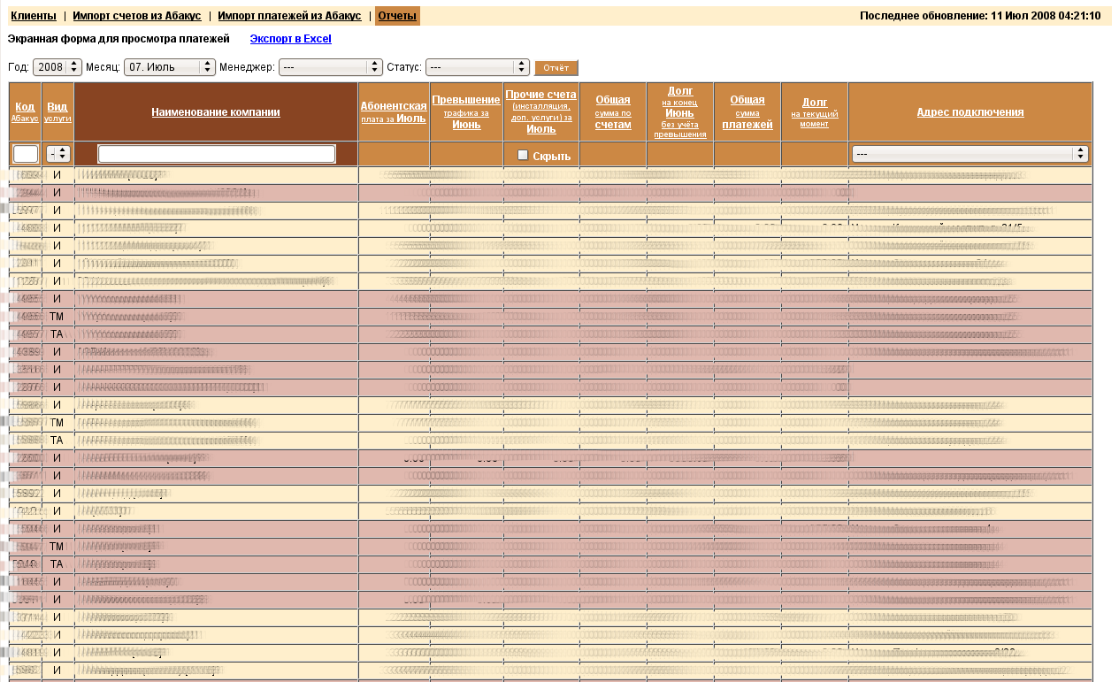Open the Месяц dropdown showing 07. Июль

pos(170,67)
